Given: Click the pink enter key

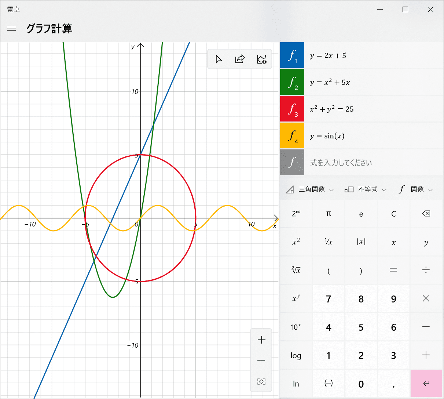Looking at the screenshot, I should (x=426, y=384).
